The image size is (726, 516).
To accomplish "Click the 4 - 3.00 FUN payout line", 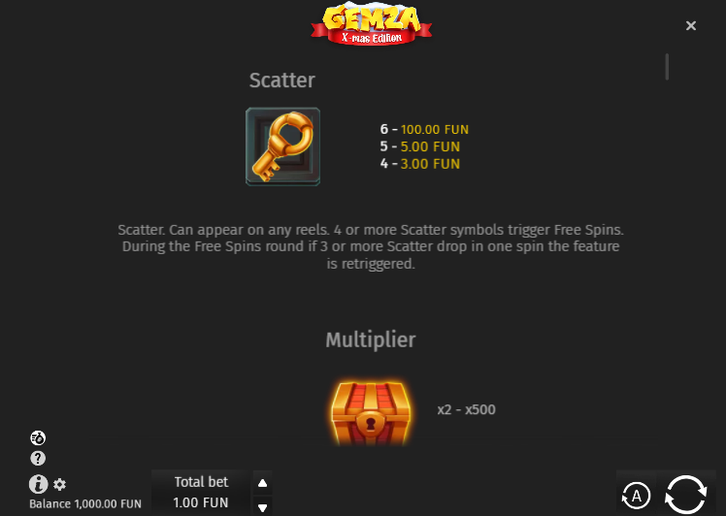I will (x=420, y=163).
